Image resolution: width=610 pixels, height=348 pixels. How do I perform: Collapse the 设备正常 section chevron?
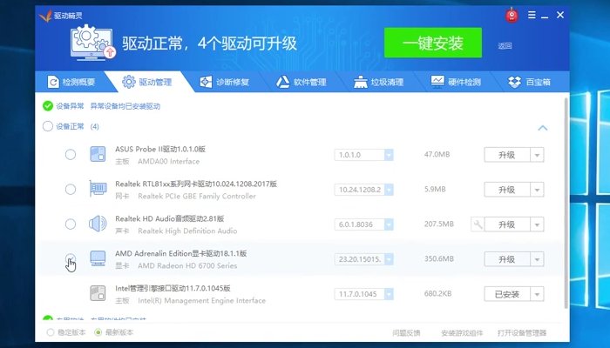(x=543, y=128)
